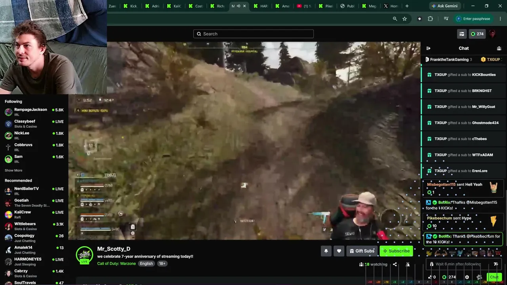Click chat KICKs points icon showing 0

click(x=432, y=277)
